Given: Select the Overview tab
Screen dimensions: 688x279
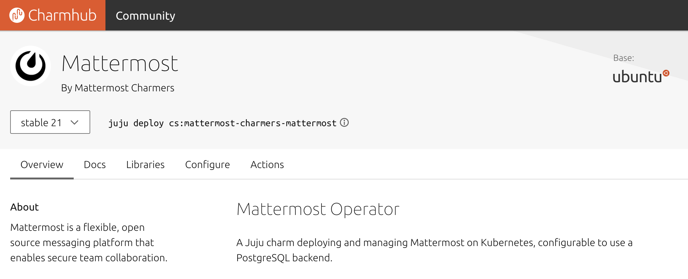Looking at the screenshot, I should pos(42,165).
